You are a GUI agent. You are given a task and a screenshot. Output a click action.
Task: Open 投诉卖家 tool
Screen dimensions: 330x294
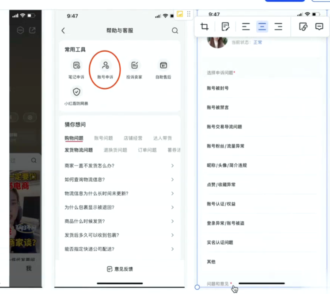tap(134, 70)
